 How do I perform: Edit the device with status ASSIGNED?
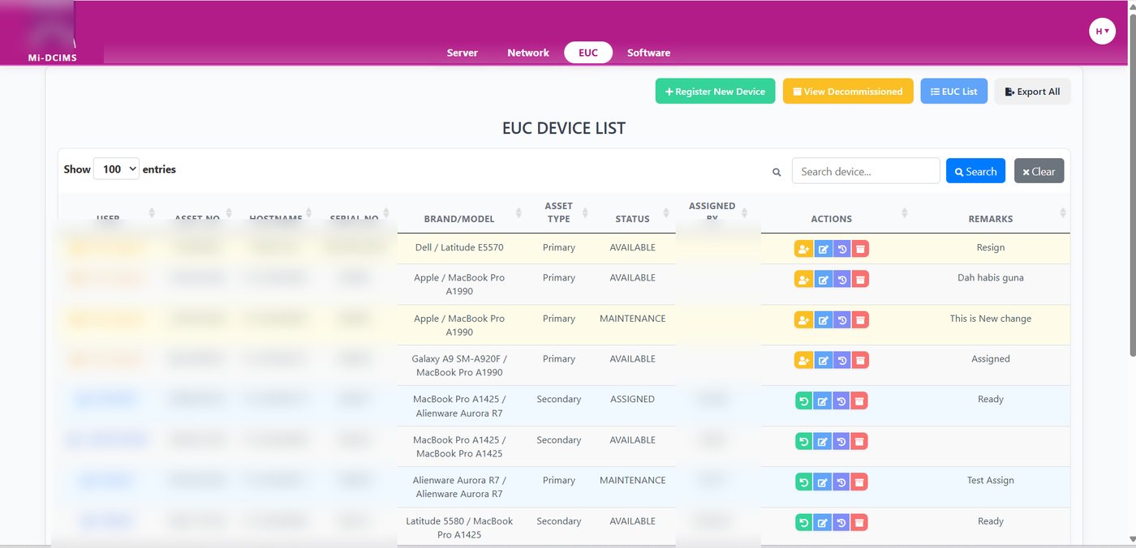823,400
